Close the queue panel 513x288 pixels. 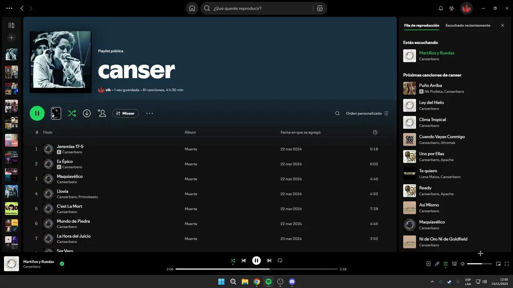click(503, 25)
